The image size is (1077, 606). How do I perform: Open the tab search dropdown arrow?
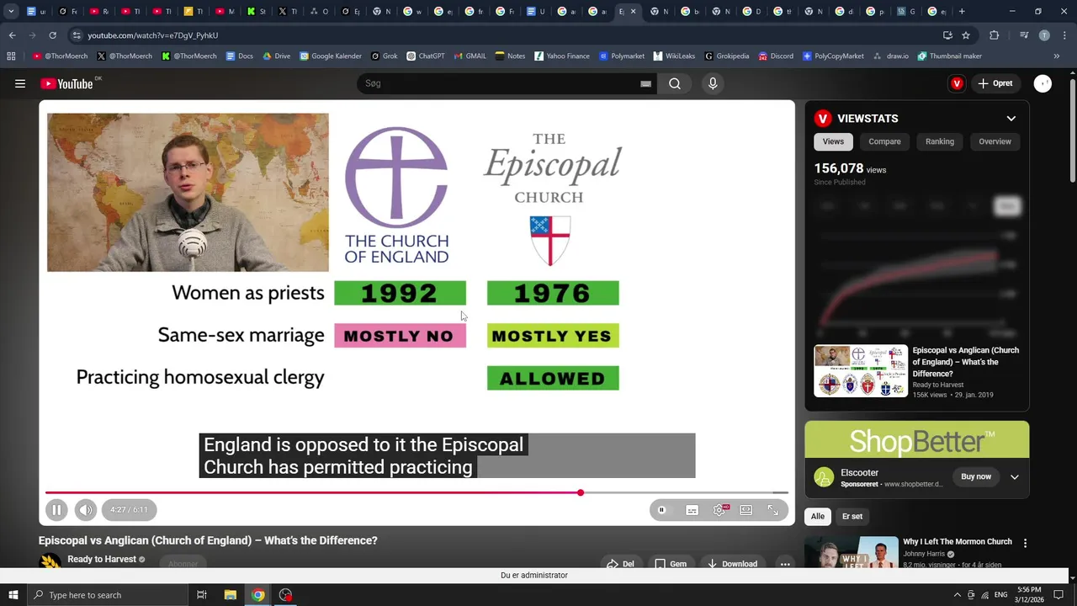(x=11, y=12)
